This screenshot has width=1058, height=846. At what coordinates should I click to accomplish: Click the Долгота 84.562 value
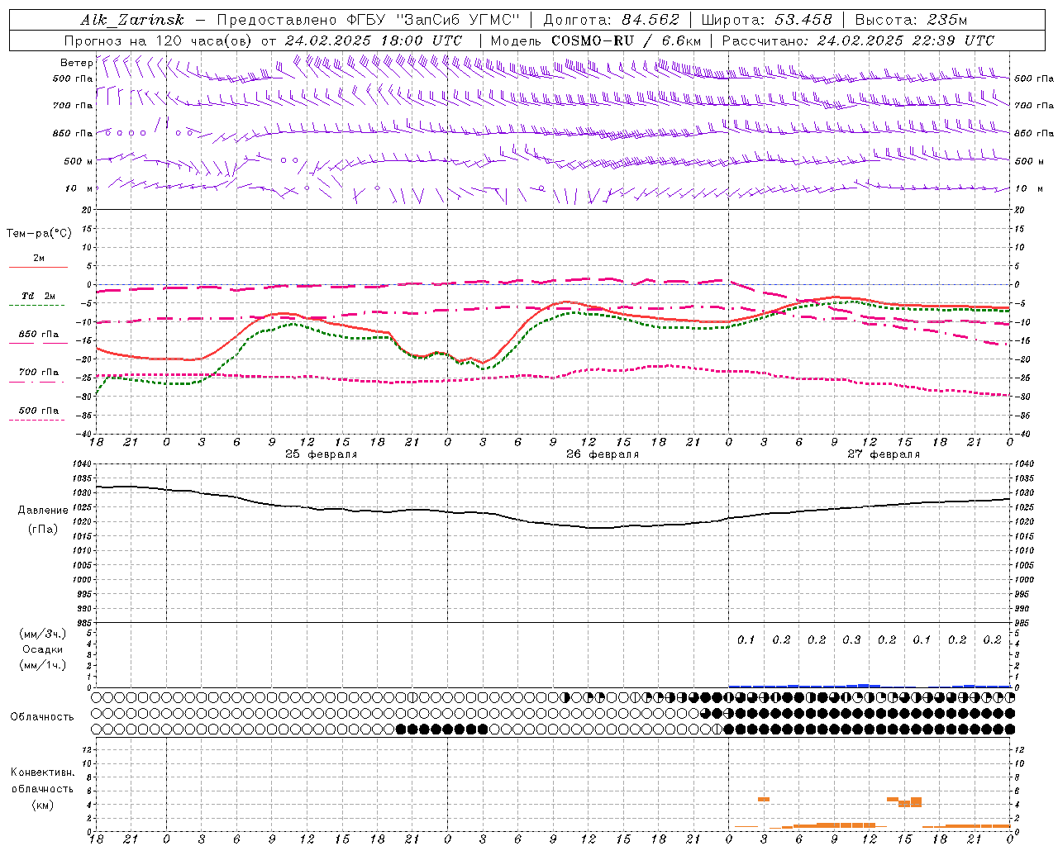(651, 20)
